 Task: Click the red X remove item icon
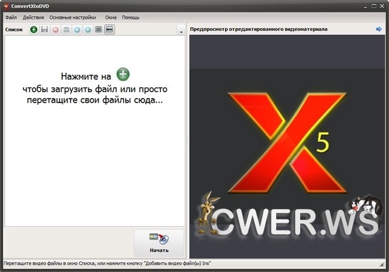tap(55, 30)
